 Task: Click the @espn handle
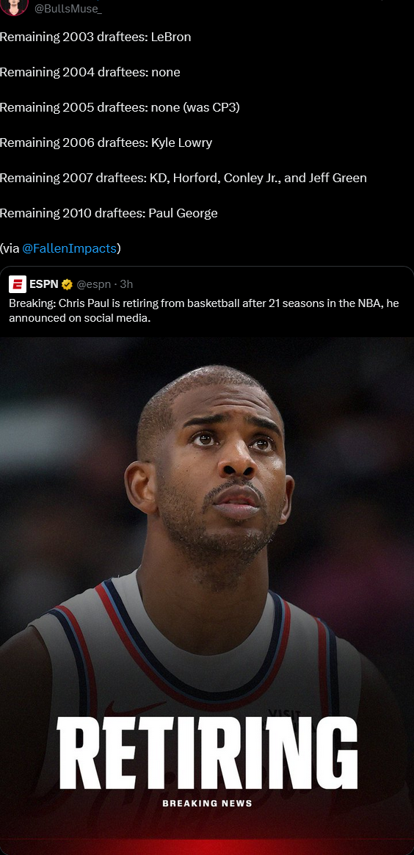coord(94,284)
